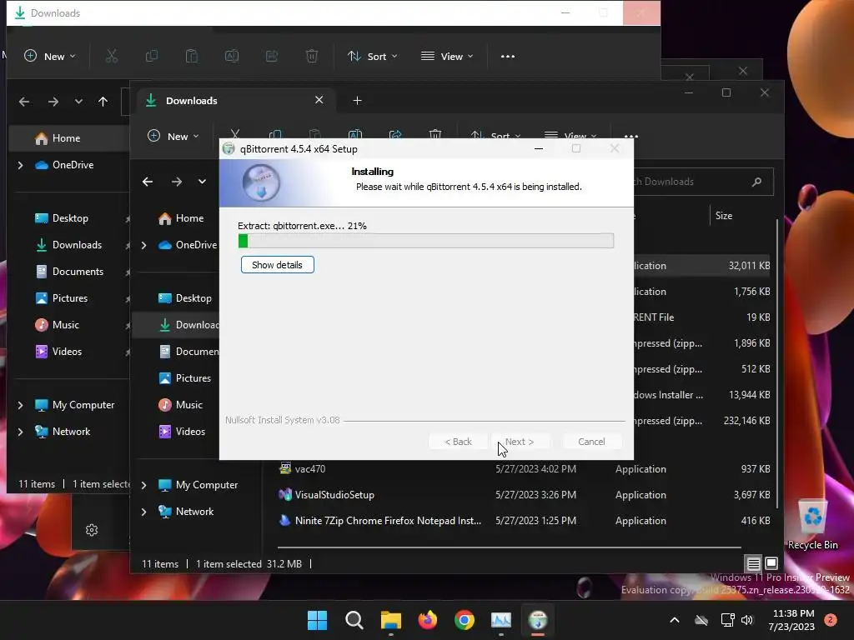This screenshot has width=854, height=640.
Task: Click the Cut icon in back Downloads window
Action: pos(112,56)
